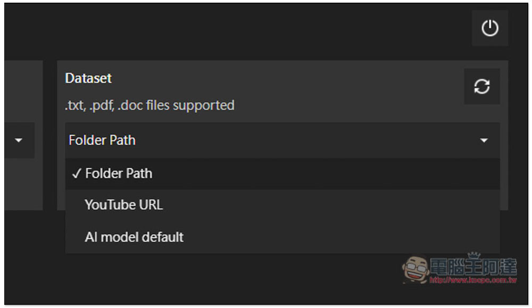This screenshot has height=308, width=532.
Task: Click the checkmark beside Folder Path
Action: (76, 174)
